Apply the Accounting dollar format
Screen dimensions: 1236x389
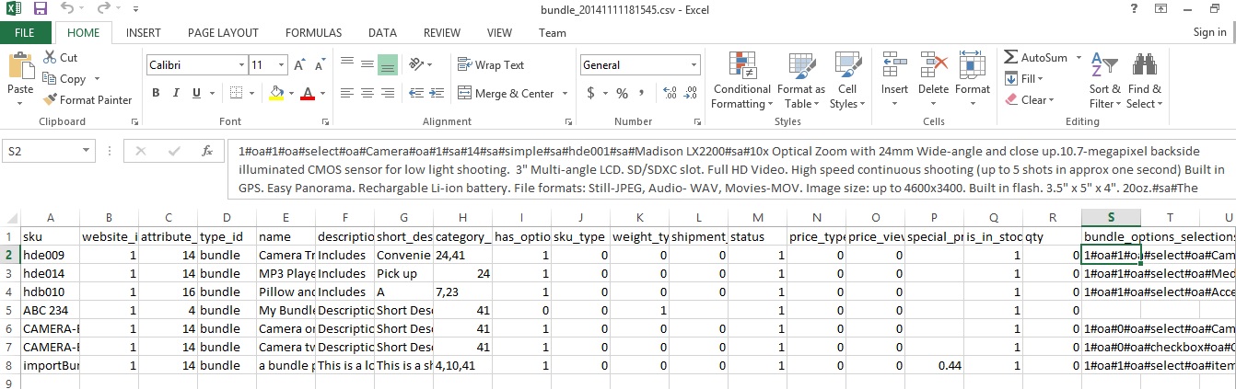pos(590,93)
